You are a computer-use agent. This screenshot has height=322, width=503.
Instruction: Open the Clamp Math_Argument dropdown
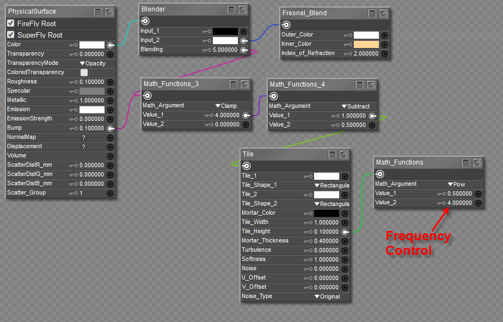coord(226,106)
